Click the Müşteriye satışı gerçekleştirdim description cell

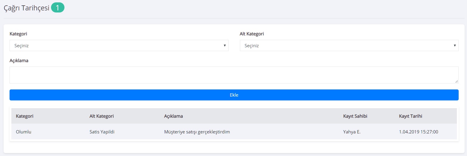click(197, 132)
